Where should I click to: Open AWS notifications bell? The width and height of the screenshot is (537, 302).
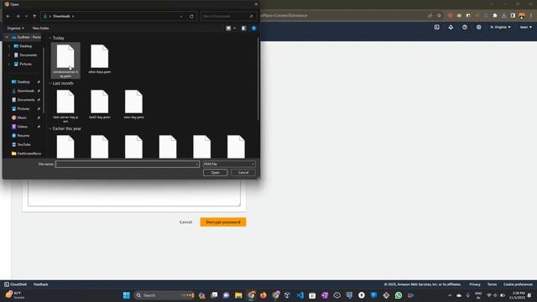[451, 27]
